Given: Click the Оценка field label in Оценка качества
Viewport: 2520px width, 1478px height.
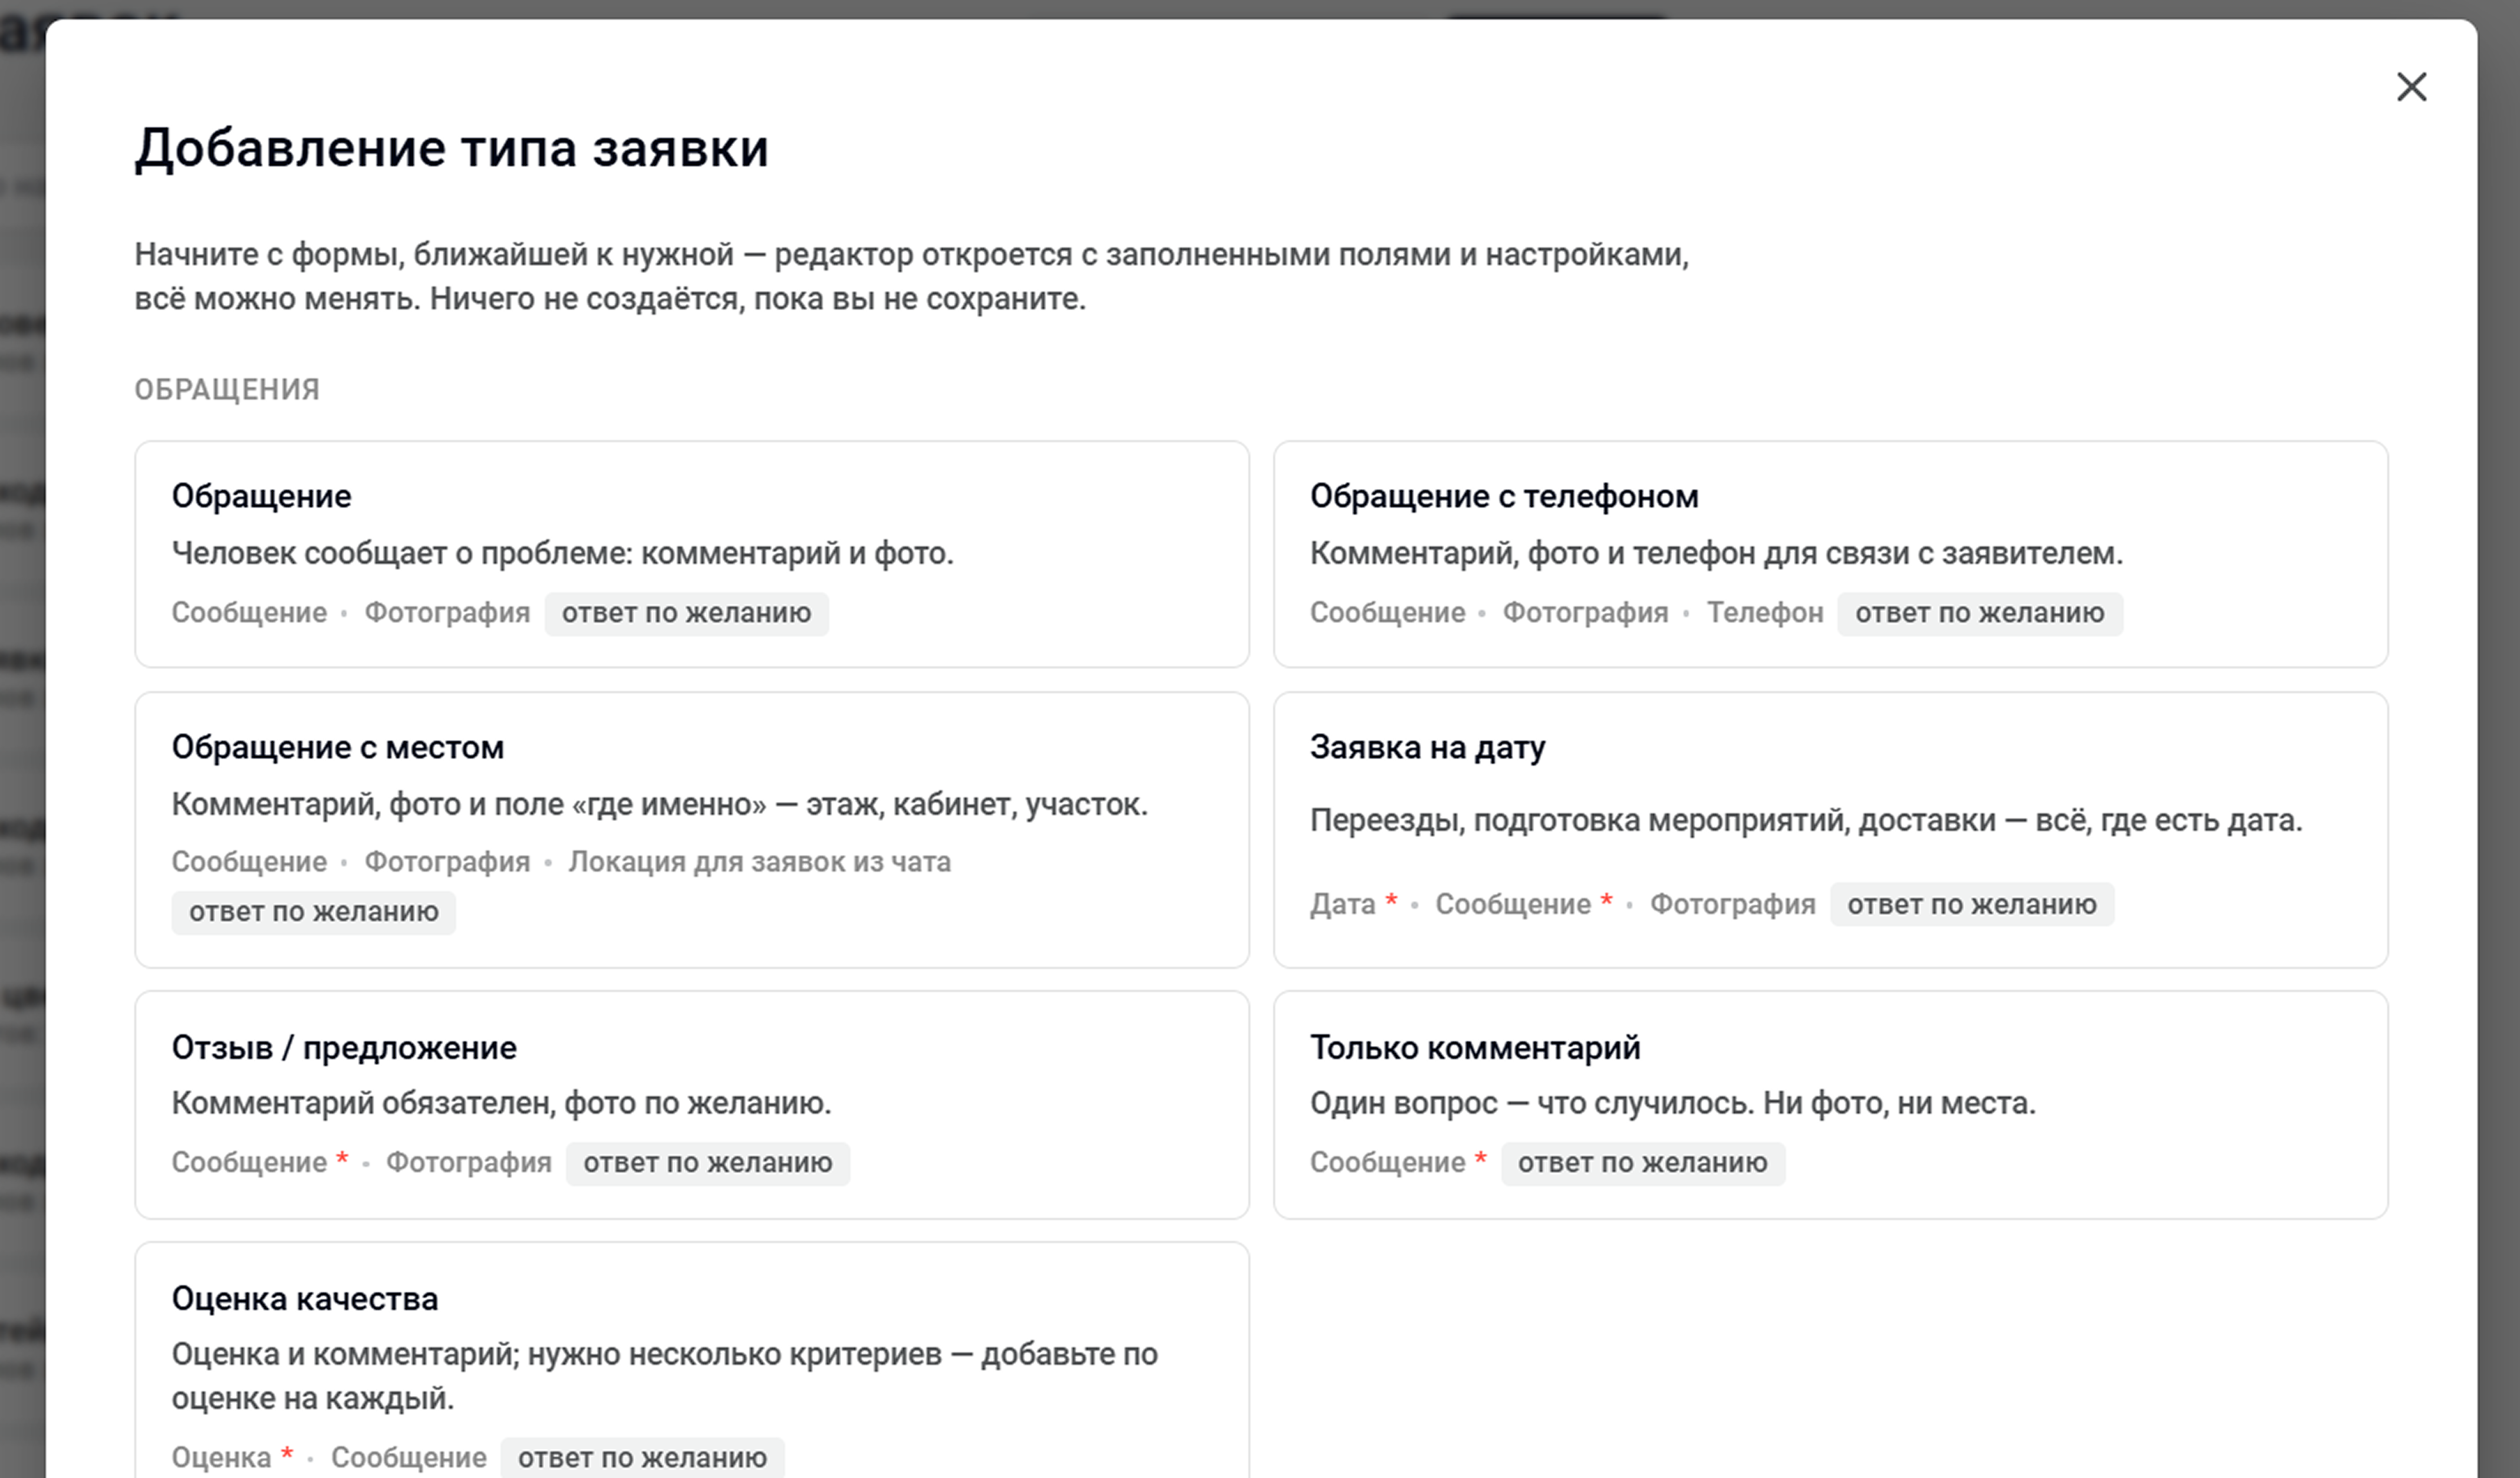Looking at the screenshot, I should point(221,1458).
